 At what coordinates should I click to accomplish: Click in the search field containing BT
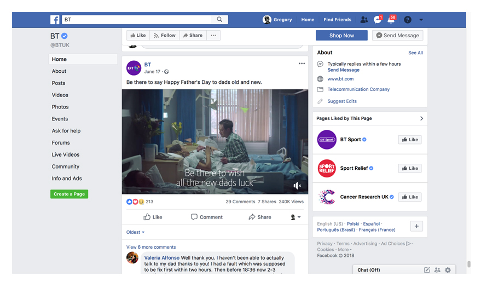tap(137, 20)
